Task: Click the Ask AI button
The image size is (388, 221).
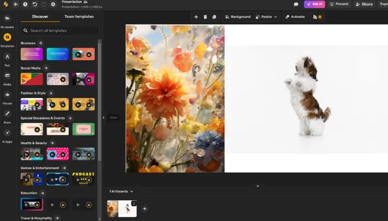Action: [x=314, y=4]
